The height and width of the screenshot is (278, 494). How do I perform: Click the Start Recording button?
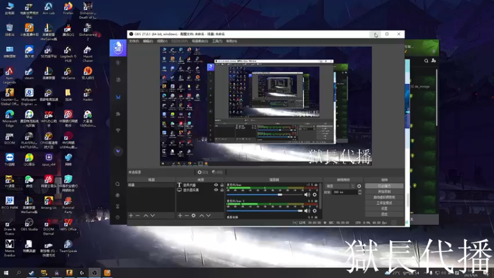tap(384, 192)
